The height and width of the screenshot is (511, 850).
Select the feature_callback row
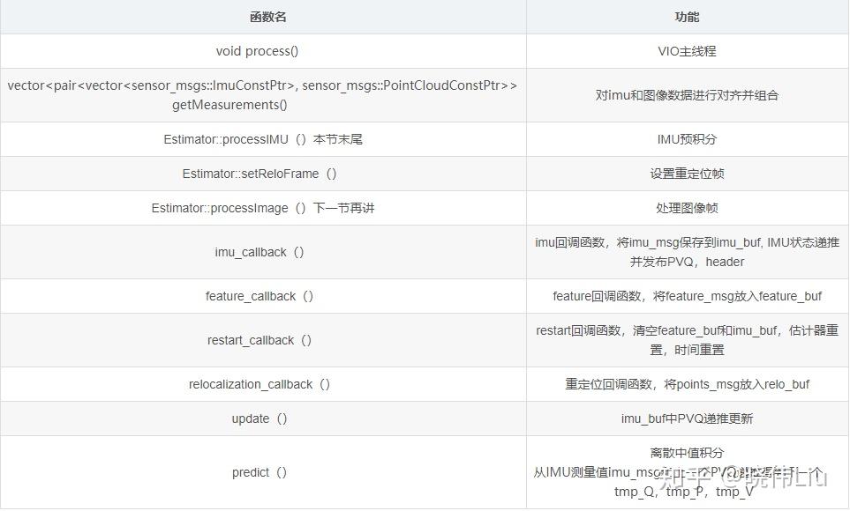[261, 296]
